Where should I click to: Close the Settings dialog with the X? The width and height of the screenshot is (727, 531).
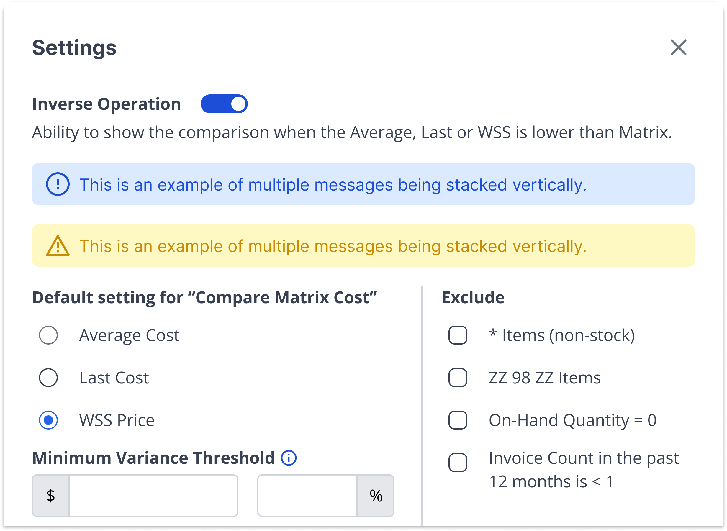(x=678, y=47)
